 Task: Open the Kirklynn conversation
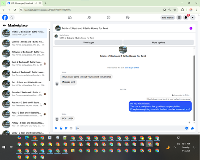[x=24, y=54]
